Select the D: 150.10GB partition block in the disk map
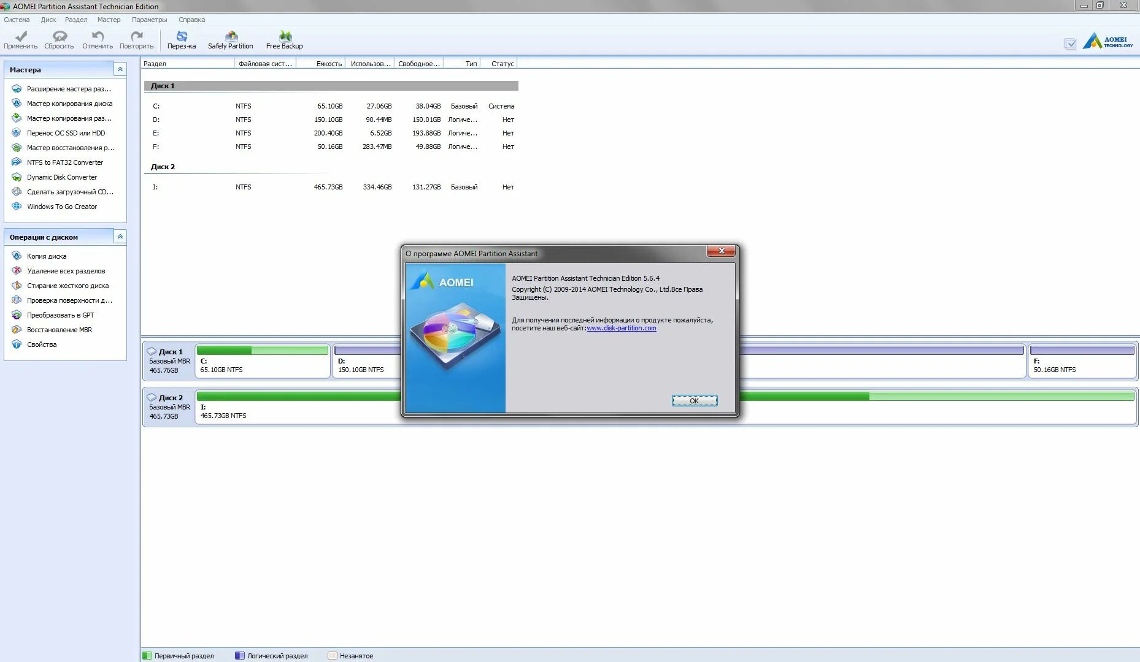 coord(367,361)
